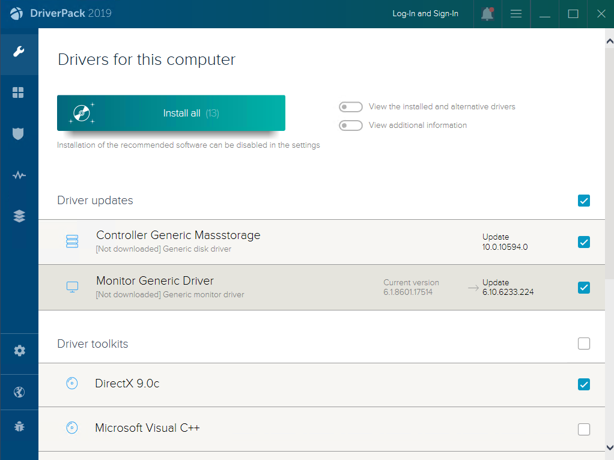Open settings gear icon in sidebar
614x460 pixels.
pyautogui.click(x=19, y=350)
